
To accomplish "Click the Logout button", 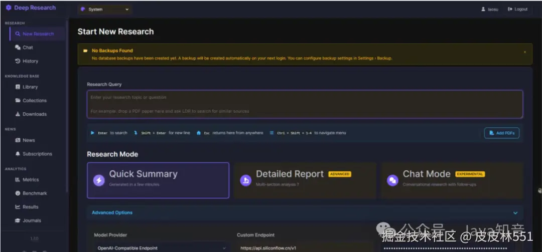I will click(517, 10).
